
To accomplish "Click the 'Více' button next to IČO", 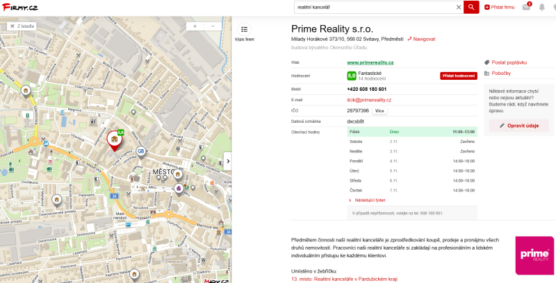I will coord(379,111).
